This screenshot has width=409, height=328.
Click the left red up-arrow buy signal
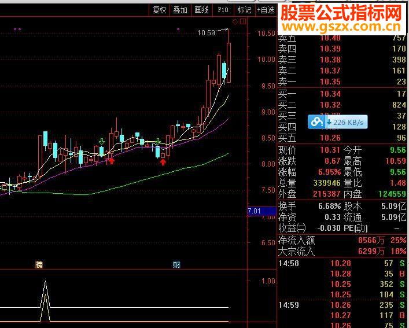(112, 161)
